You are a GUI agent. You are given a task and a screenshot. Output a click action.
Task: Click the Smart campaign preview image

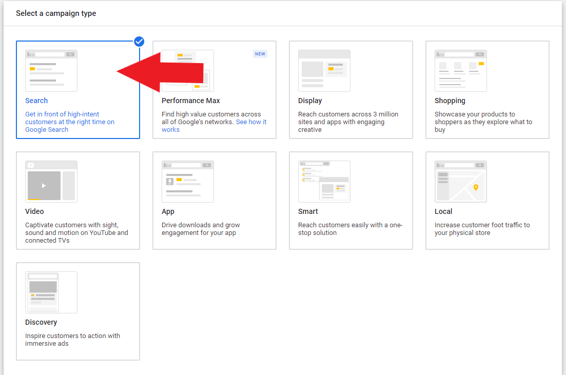(x=324, y=181)
